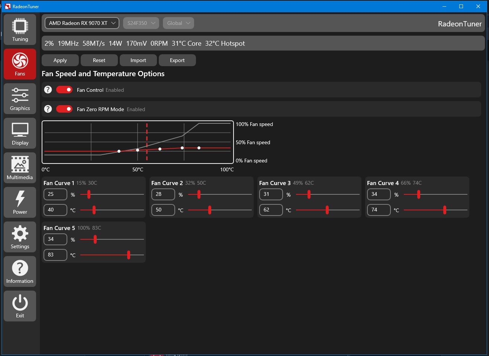Click Fan Curve 1 percent slider handle
This screenshot has width=489, height=356.
pos(89,194)
